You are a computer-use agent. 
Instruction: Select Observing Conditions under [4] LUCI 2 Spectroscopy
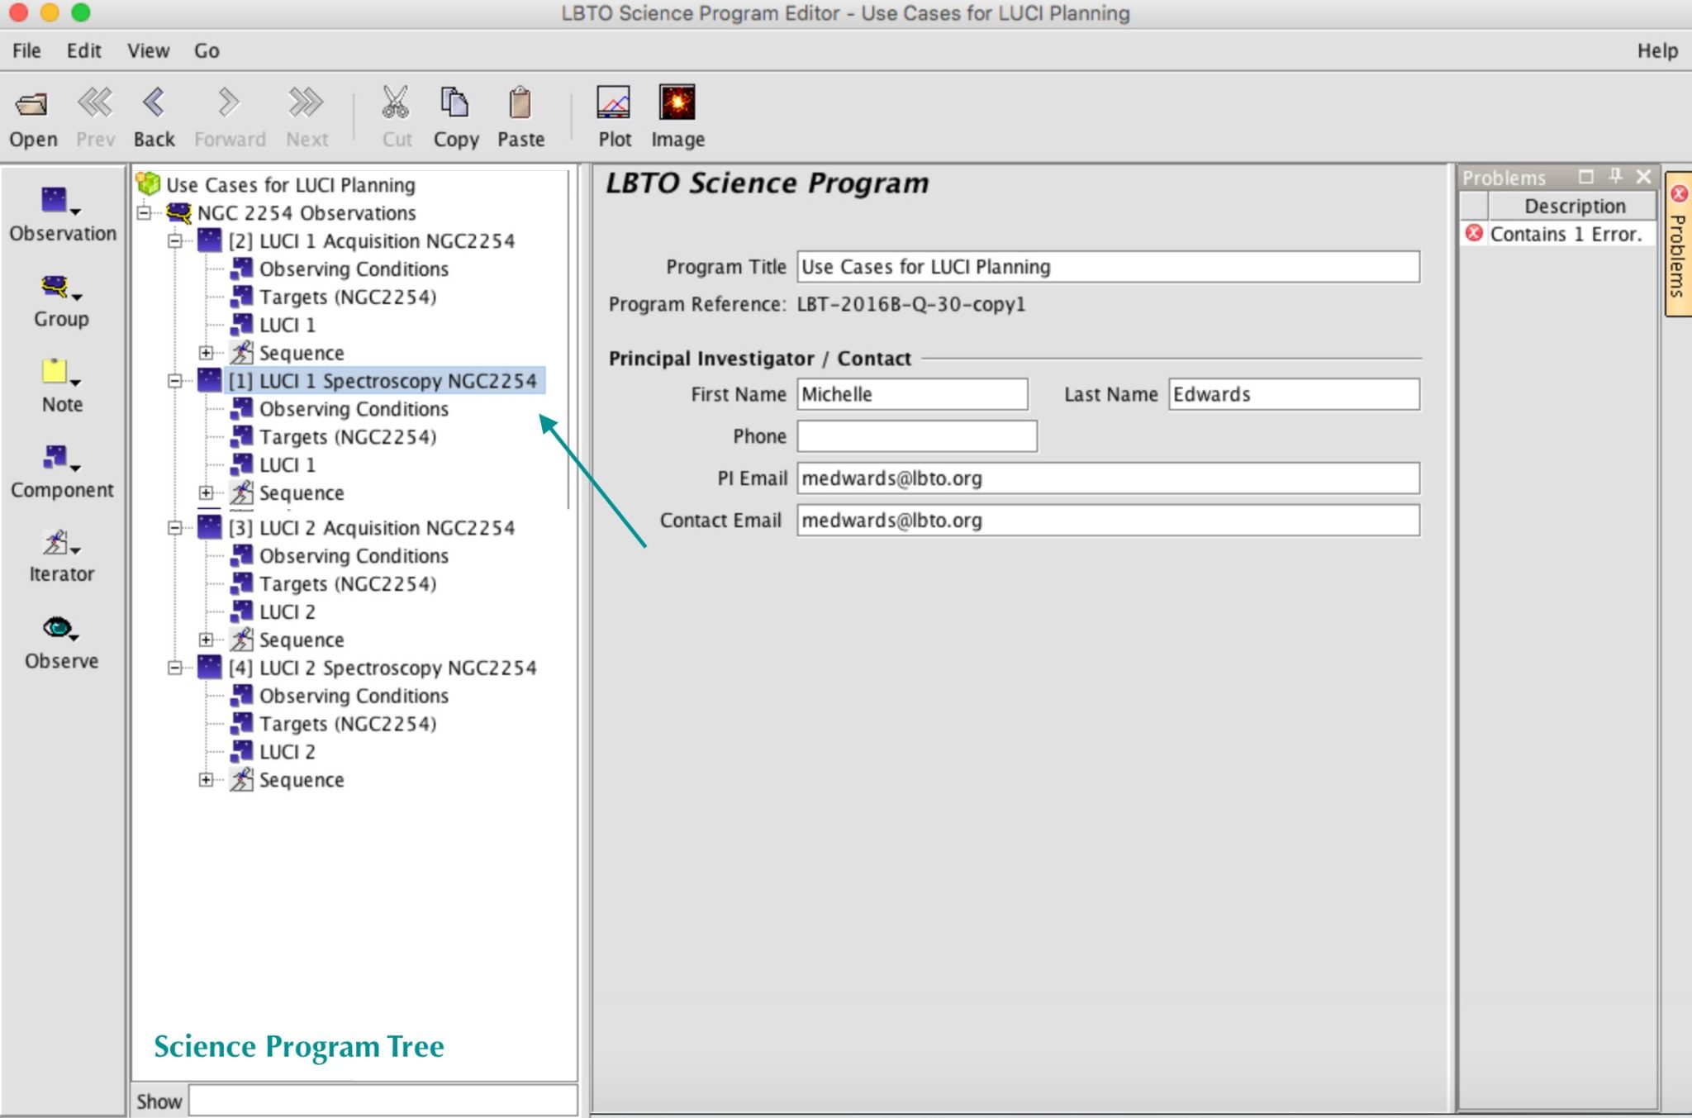pyautogui.click(x=354, y=696)
